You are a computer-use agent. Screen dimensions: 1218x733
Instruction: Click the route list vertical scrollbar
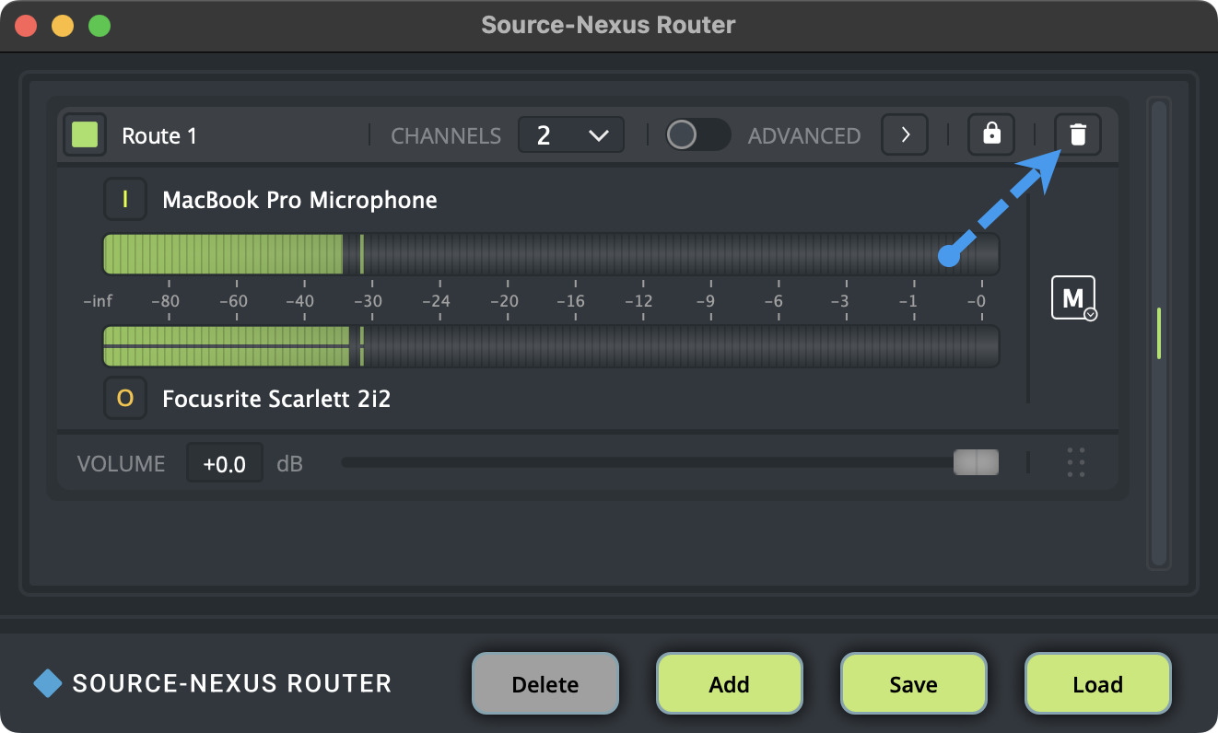pyautogui.click(x=1159, y=333)
